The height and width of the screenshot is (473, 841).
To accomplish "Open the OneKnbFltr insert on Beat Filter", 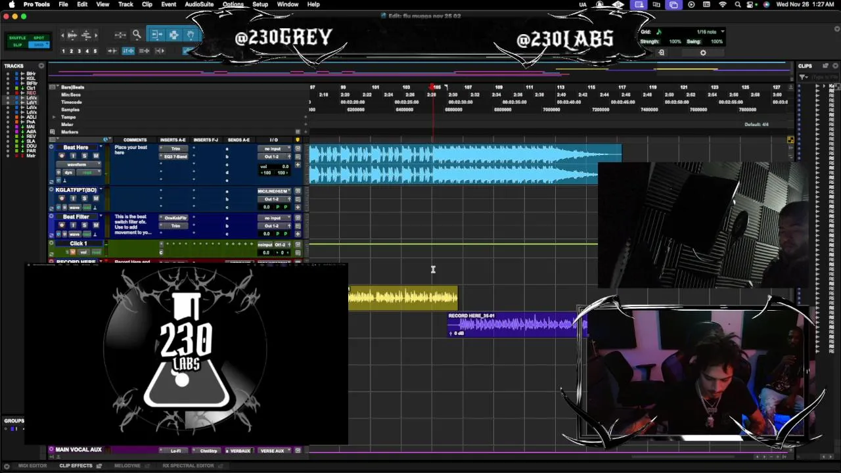I will [x=175, y=218].
